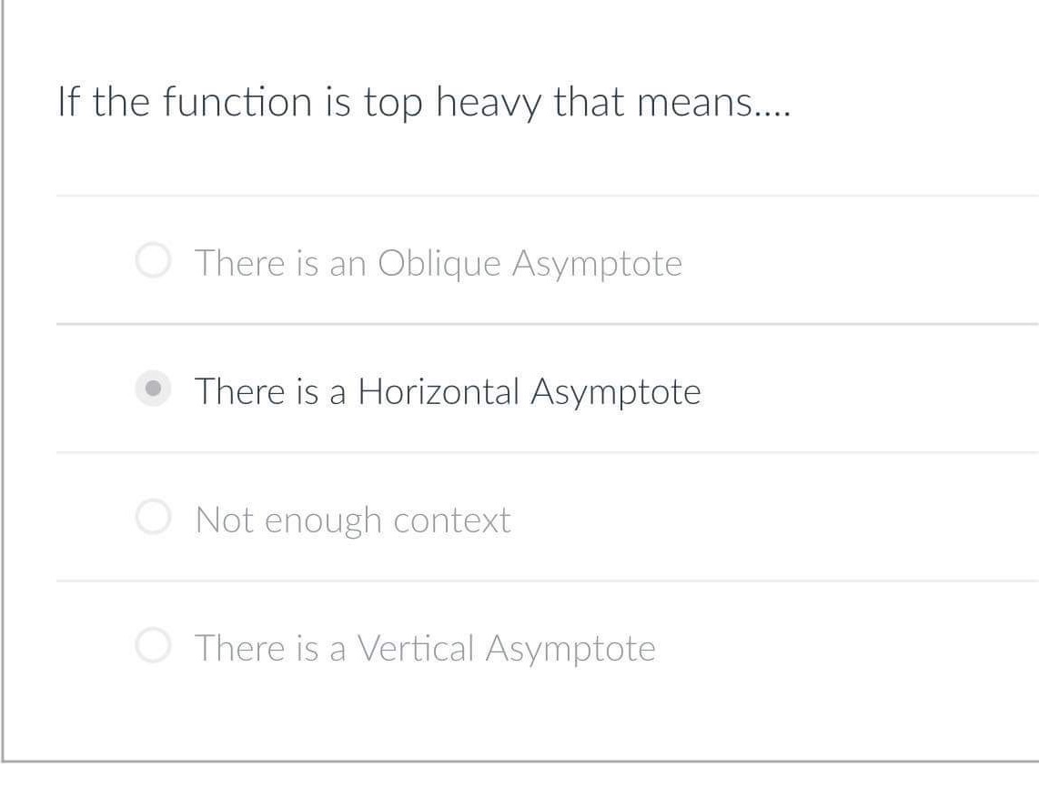Image resolution: width=1039 pixels, height=788 pixels.
Task: Click the quiz question heading
Action: tap(424, 102)
